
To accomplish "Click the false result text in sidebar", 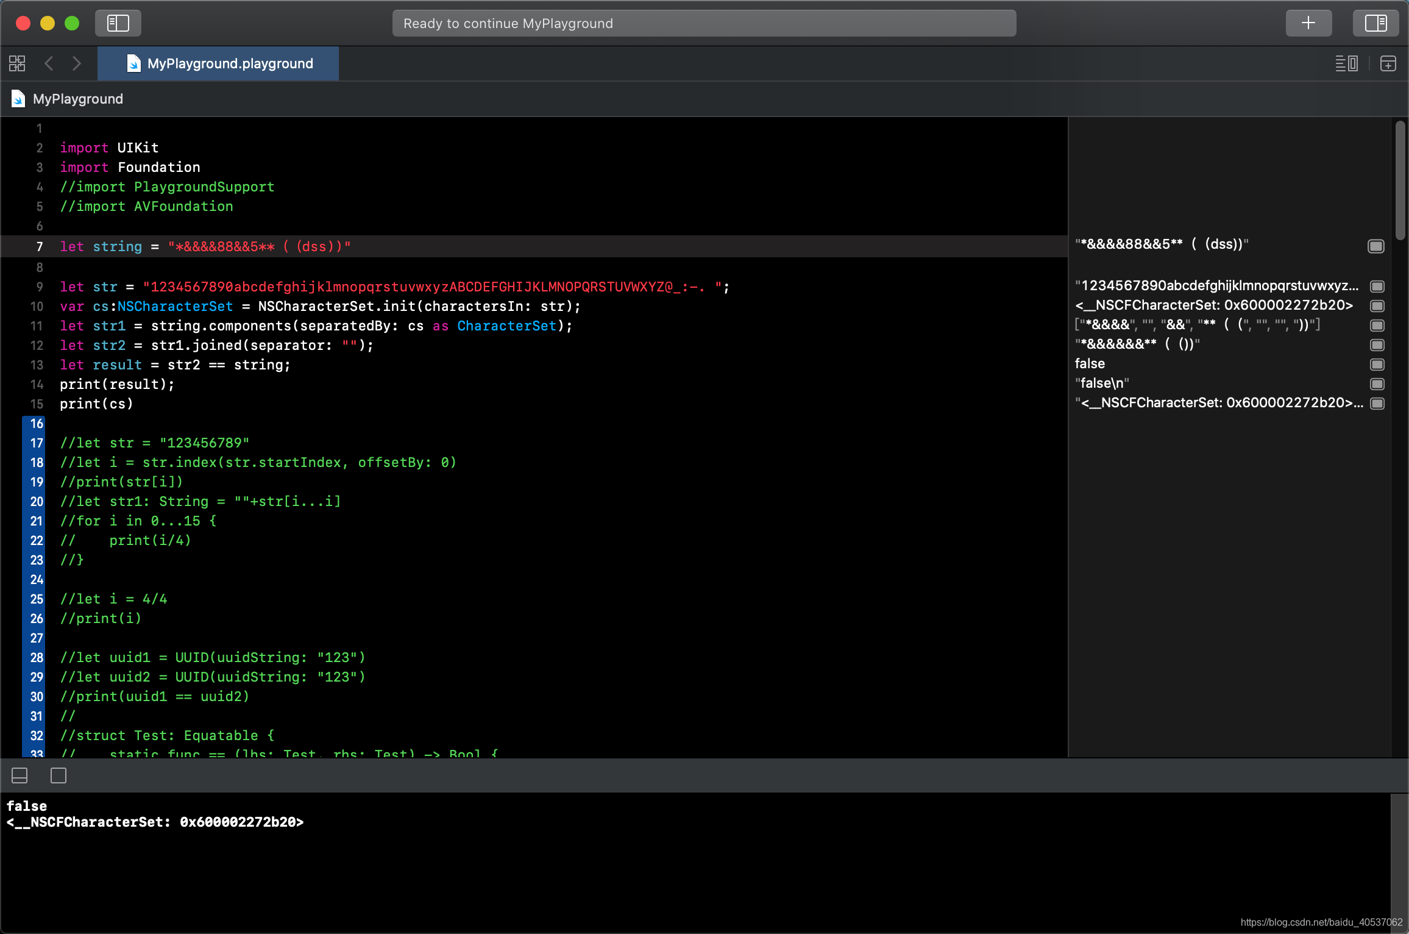I will (1090, 364).
